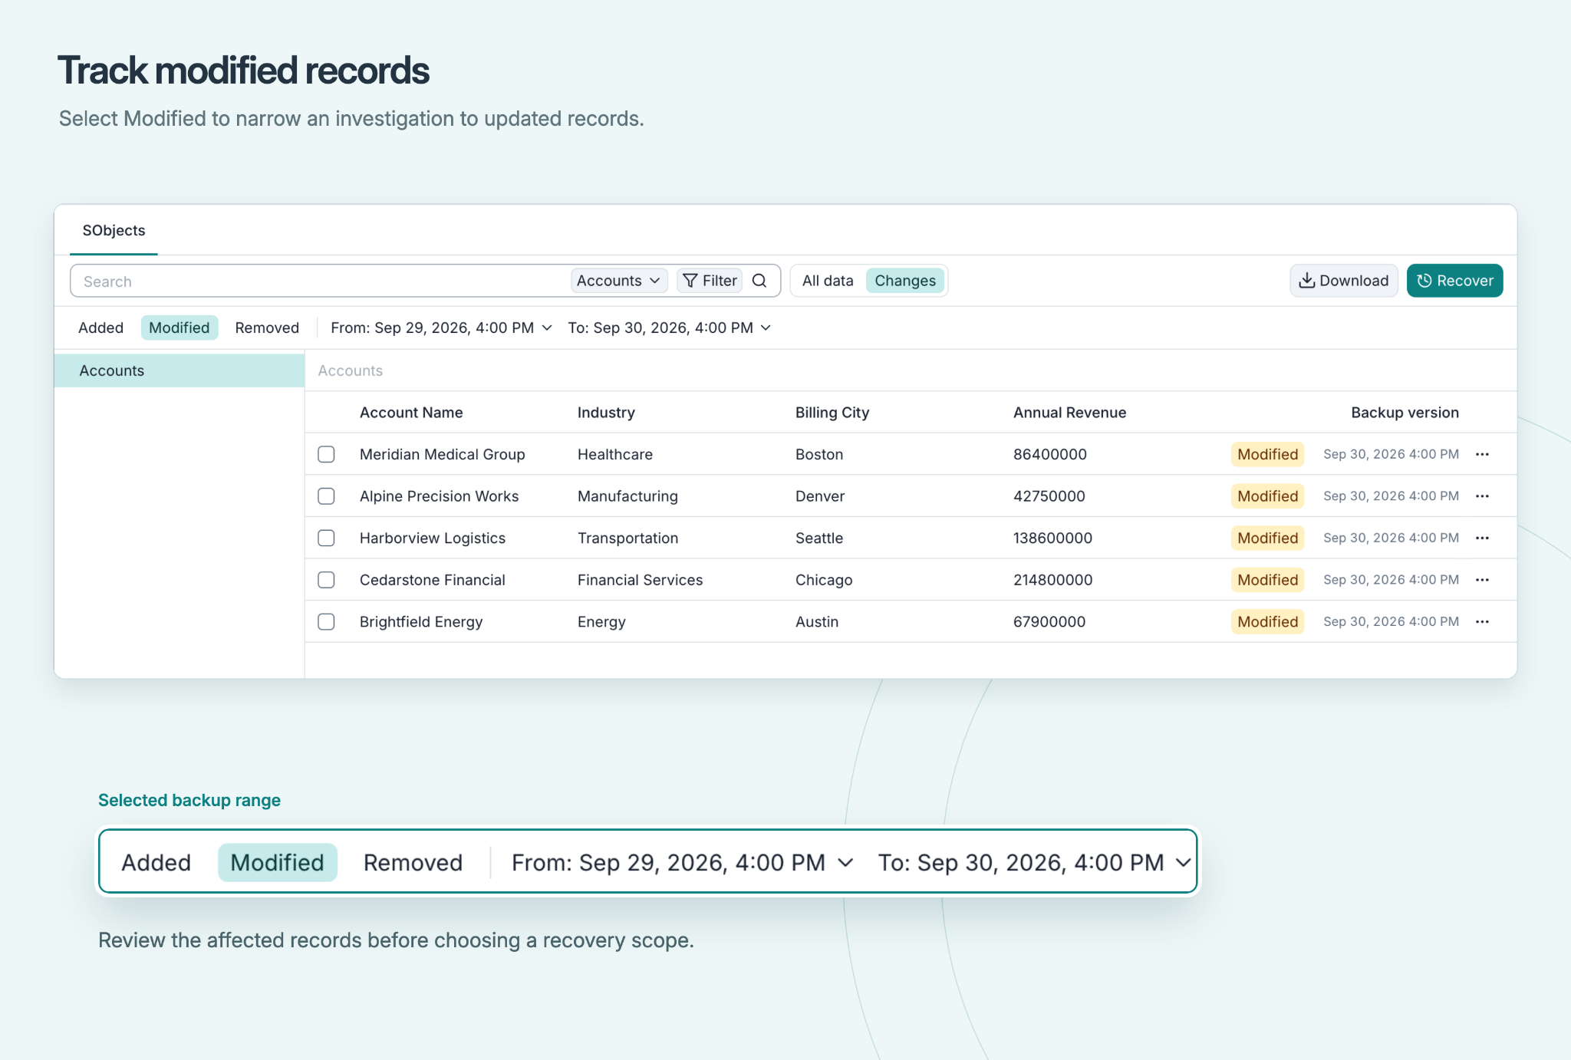Open more options for Cedarstone Financial

pyautogui.click(x=1482, y=580)
